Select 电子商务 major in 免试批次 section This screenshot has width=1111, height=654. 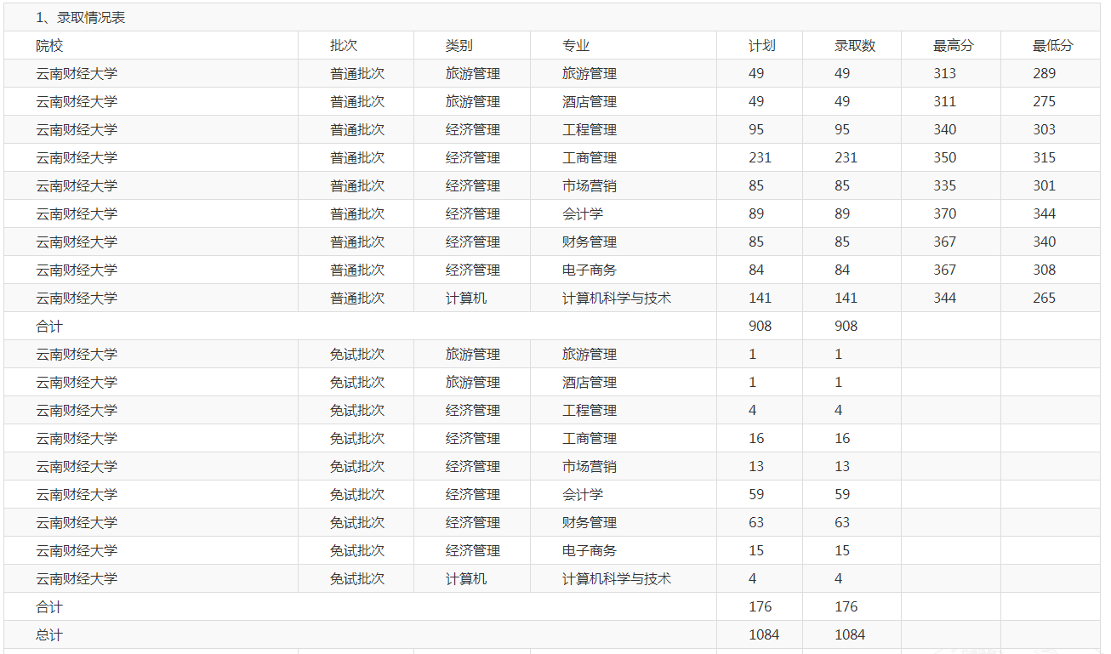coord(589,550)
